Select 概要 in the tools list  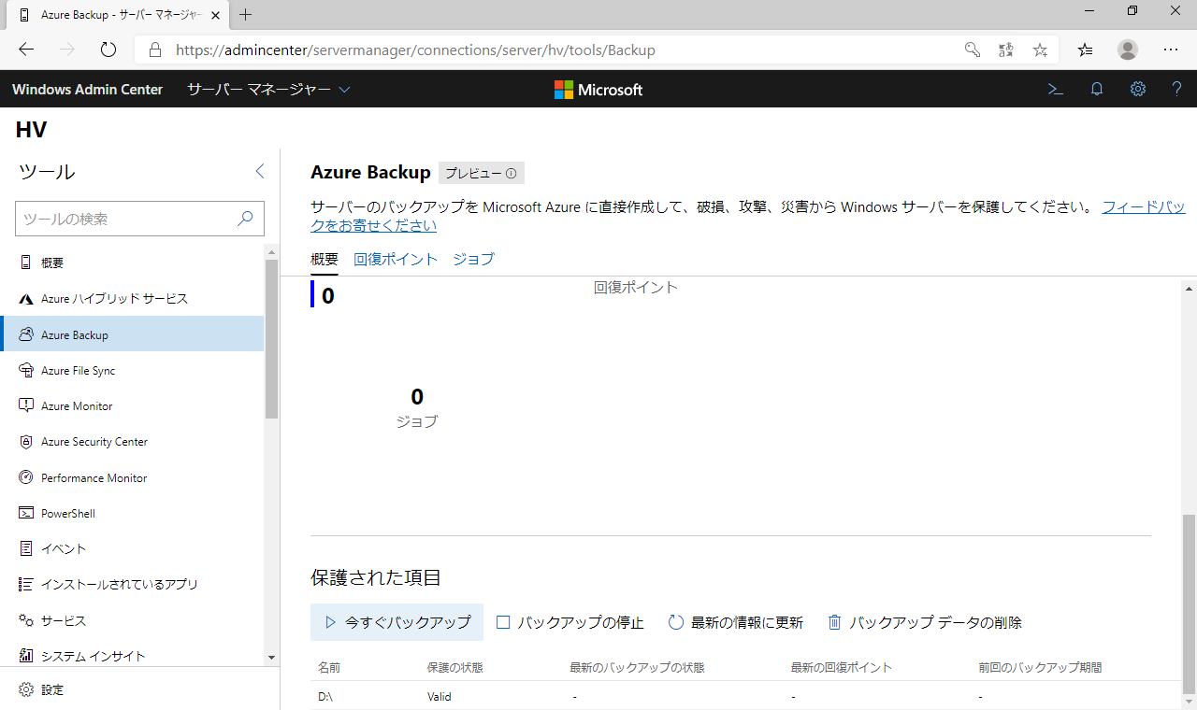point(132,263)
